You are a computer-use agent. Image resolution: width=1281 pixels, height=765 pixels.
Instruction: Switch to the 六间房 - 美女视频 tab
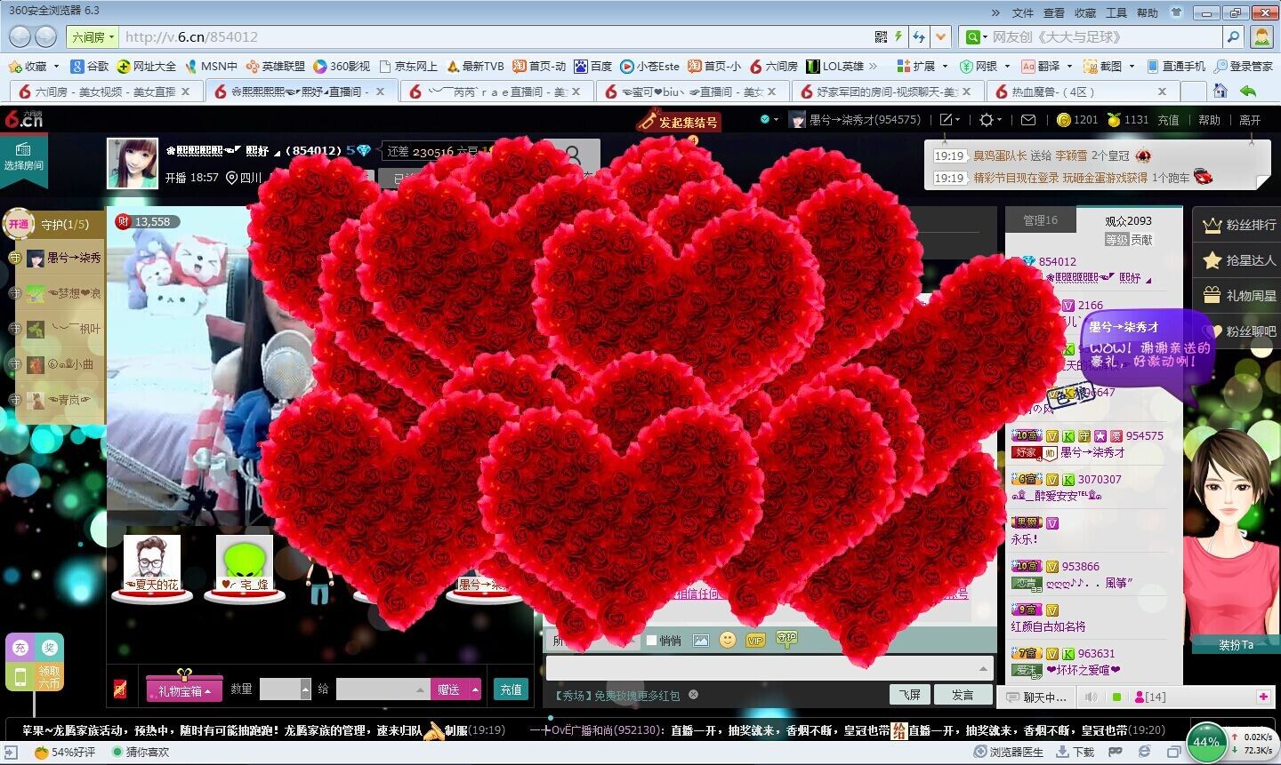coord(105,91)
